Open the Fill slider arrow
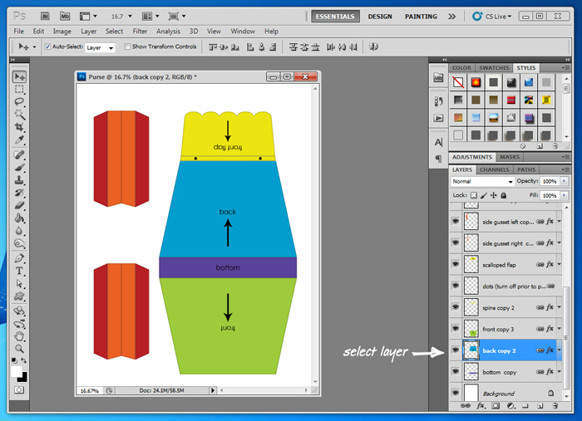Viewport: 582px width, 421px height. pyautogui.click(x=565, y=195)
